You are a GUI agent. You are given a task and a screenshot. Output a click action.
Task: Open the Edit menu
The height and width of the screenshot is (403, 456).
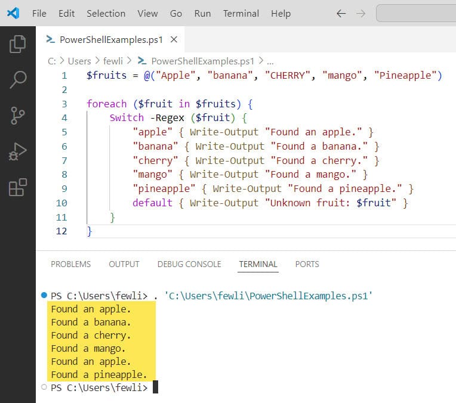point(66,13)
